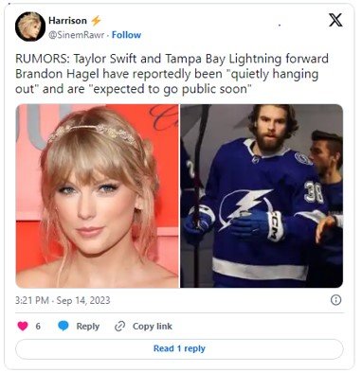Click the like count number 6
The height and width of the screenshot is (373, 362).
coord(38,327)
